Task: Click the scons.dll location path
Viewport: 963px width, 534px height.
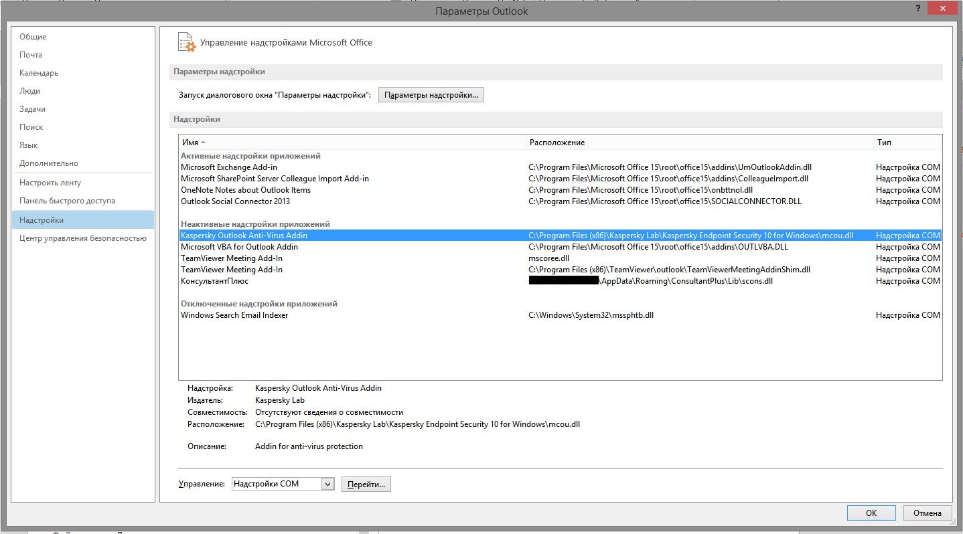Action: click(x=650, y=281)
